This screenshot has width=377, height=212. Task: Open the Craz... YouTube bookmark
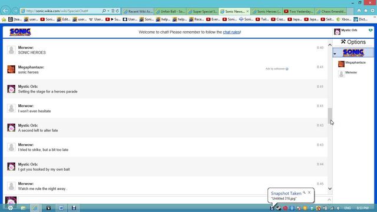click(278, 19)
